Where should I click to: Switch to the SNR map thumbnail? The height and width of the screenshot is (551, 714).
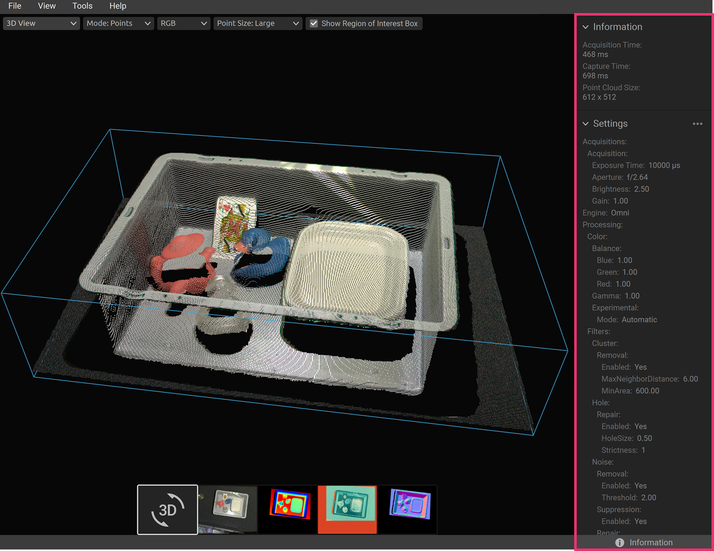[x=347, y=509]
